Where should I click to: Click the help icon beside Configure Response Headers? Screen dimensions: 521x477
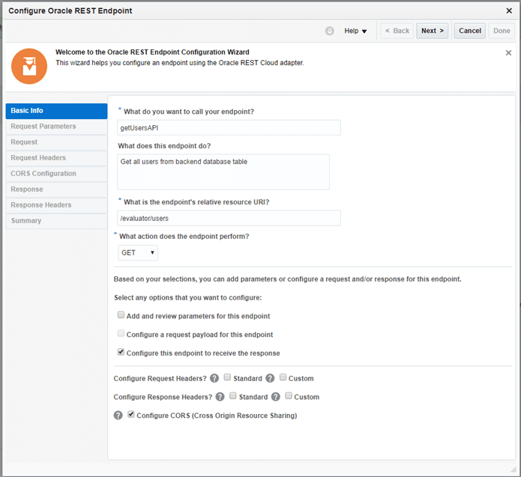click(220, 397)
